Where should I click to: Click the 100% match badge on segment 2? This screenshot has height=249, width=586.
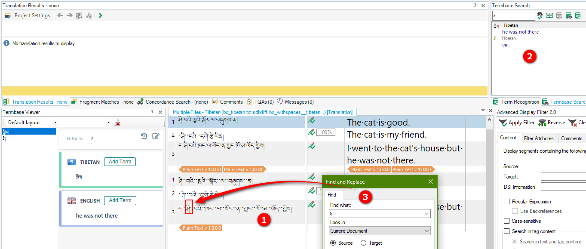click(x=325, y=132)
